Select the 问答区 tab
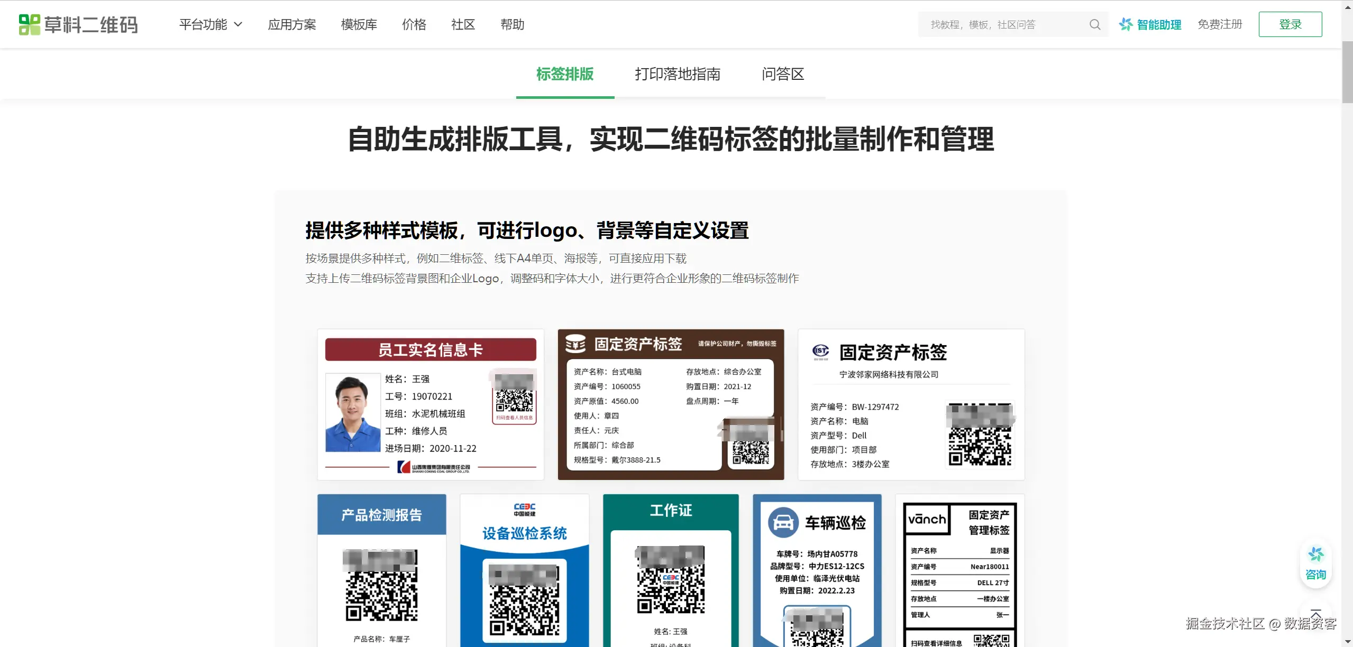The width and height of the screenshot is (1353, 647). coord(782,74)
